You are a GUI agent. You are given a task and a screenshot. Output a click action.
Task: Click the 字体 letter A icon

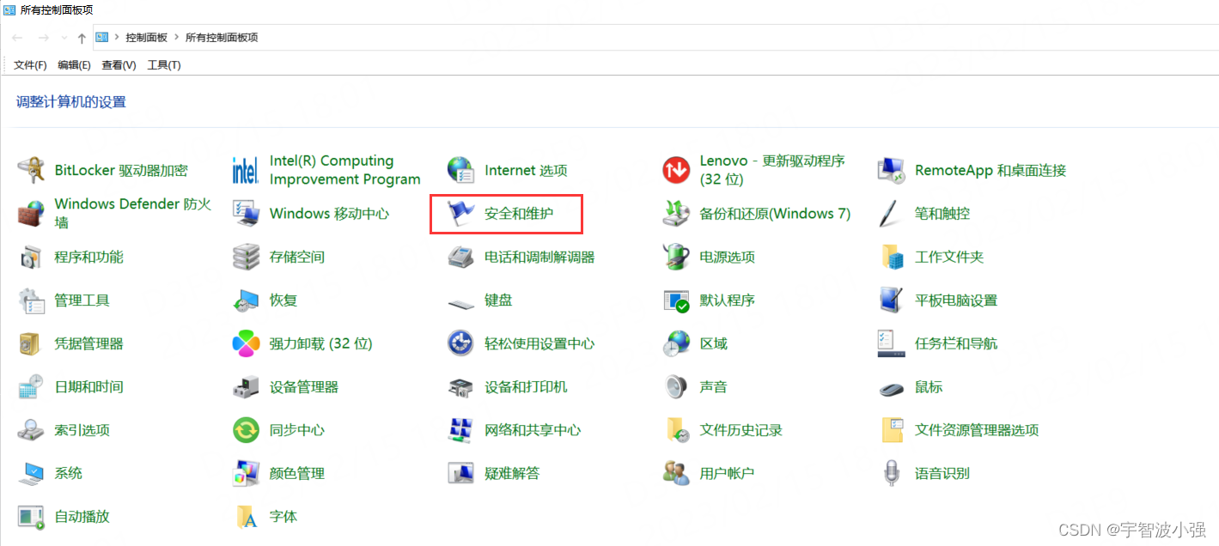246,517
